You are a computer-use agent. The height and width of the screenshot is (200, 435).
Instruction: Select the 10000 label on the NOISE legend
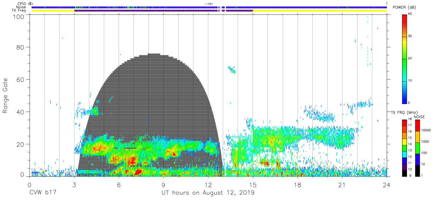pyautogui.click(x=426, y=130)
